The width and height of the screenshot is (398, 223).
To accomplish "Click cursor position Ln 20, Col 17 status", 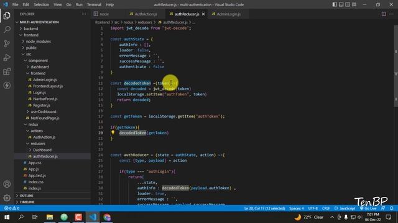I will coord(264,208).
